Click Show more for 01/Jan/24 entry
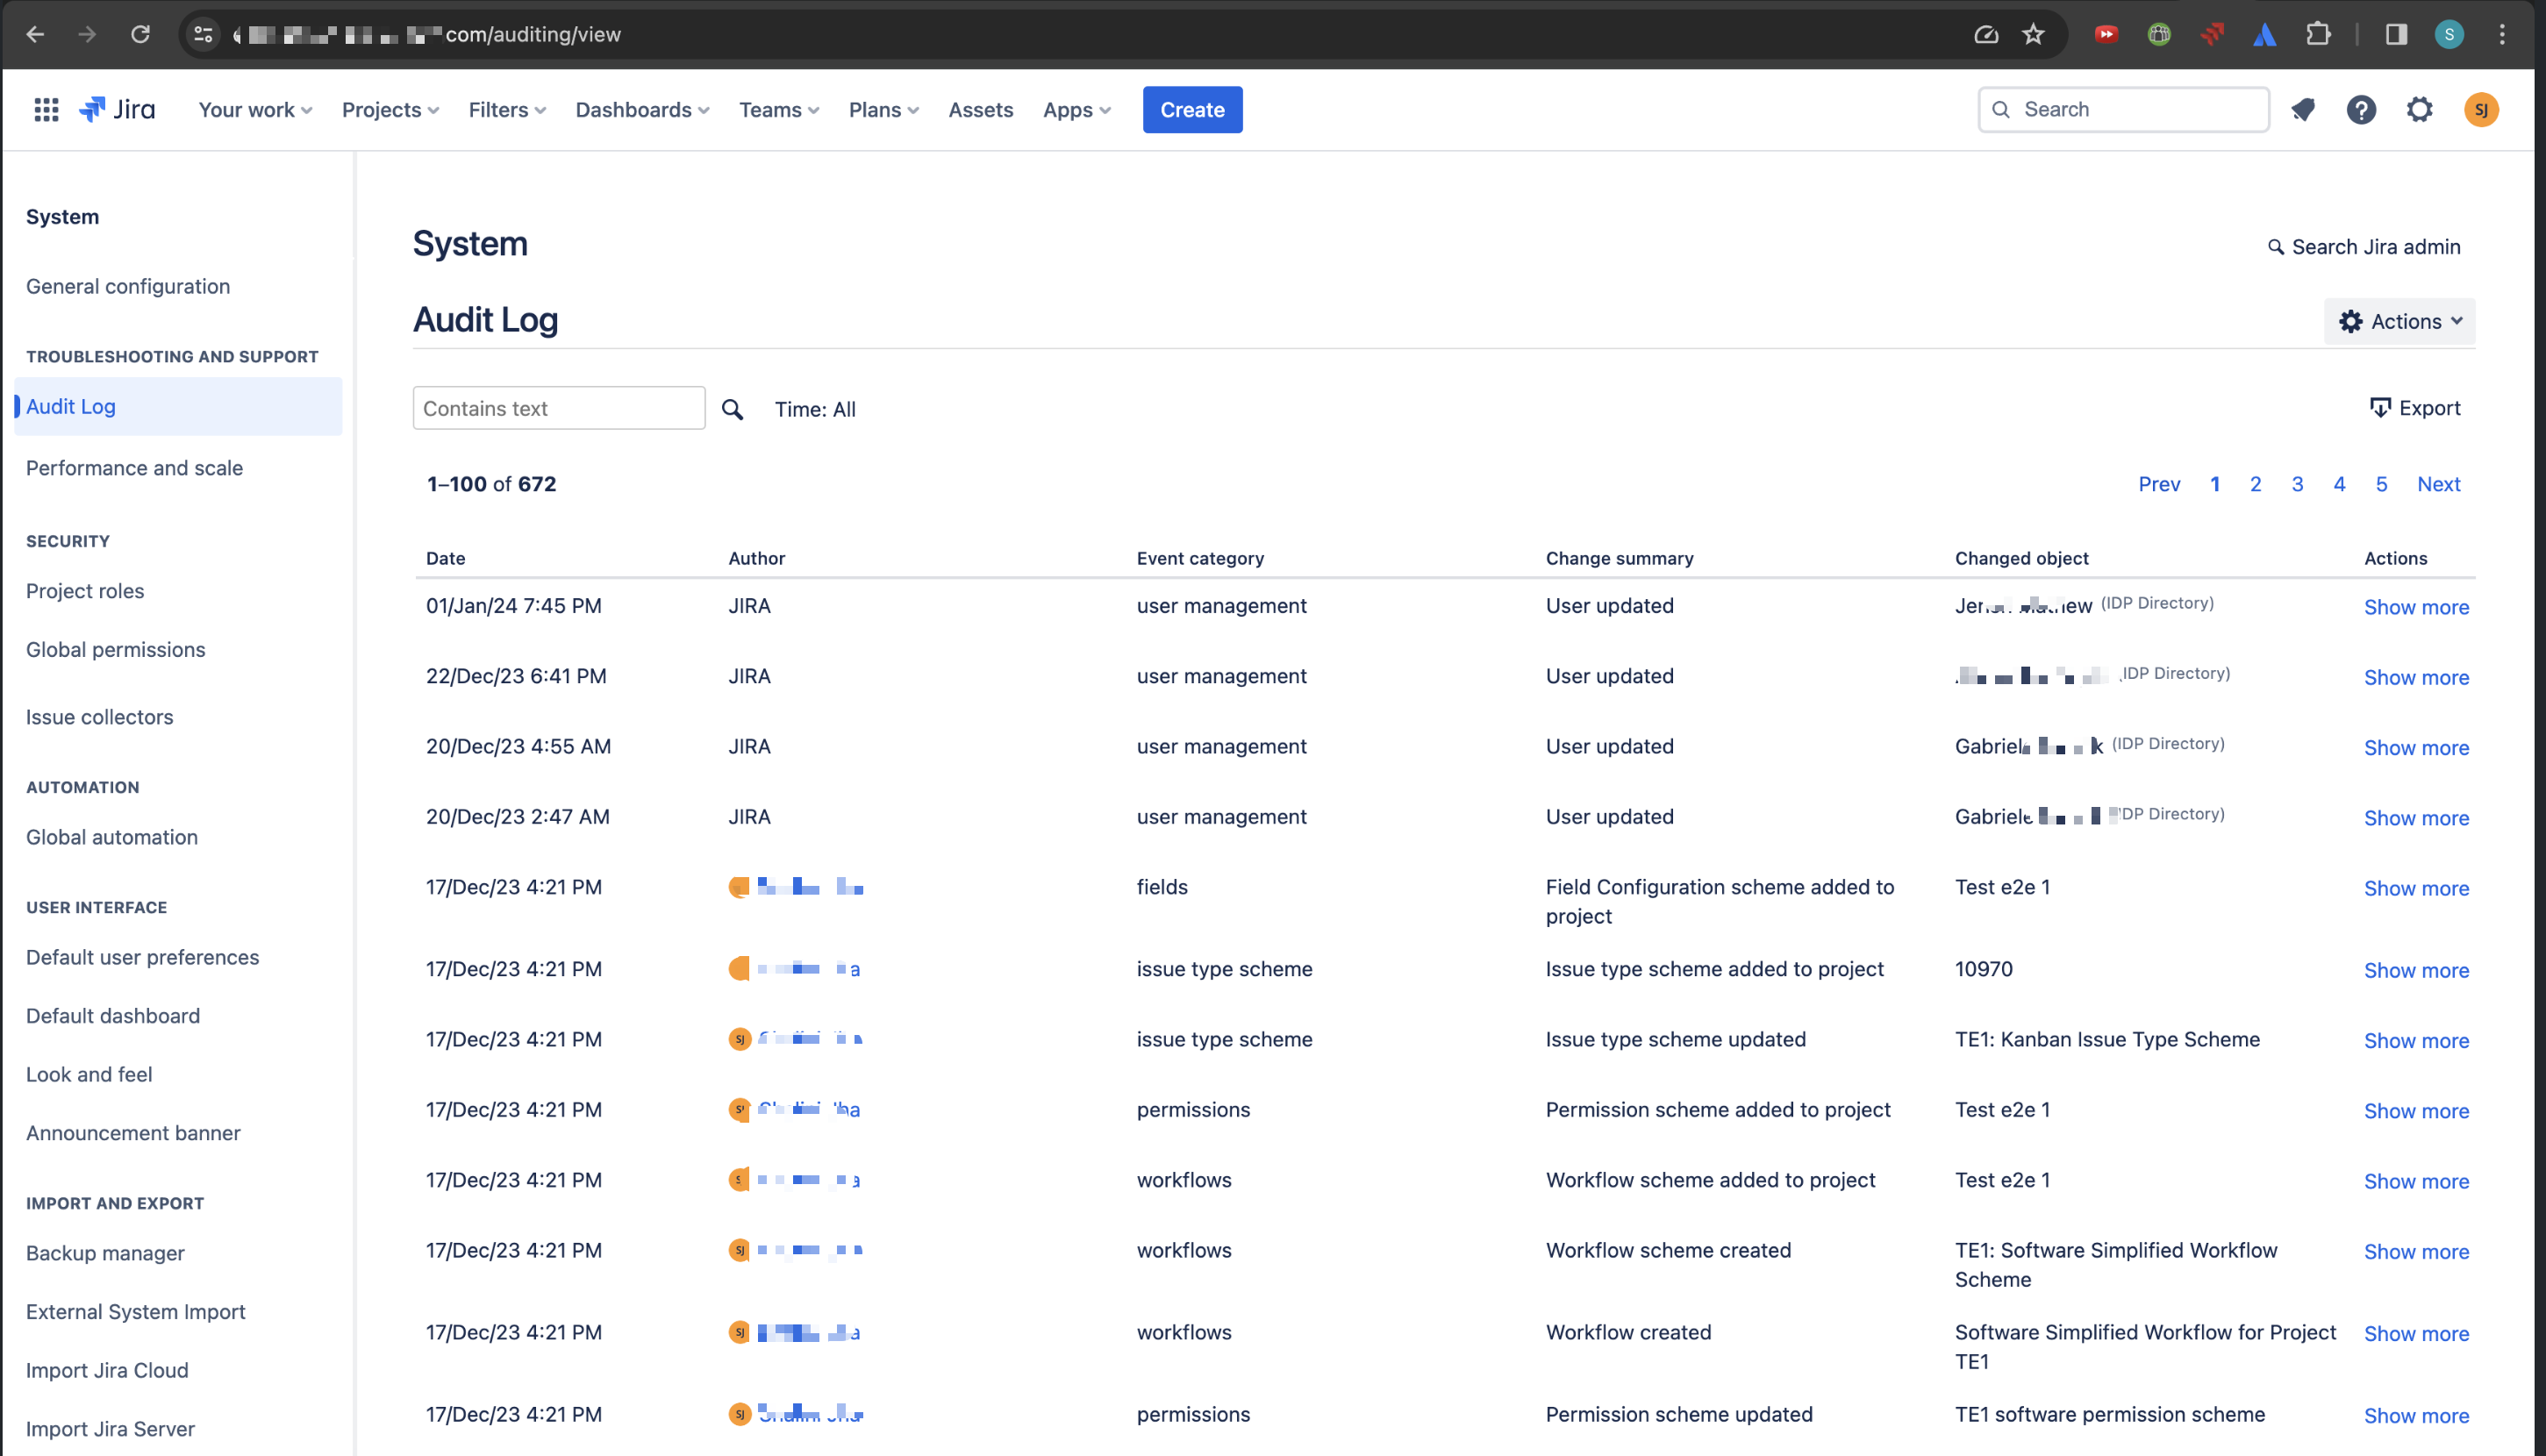Screen dimensions: 2546x1456 point(2416,608)
